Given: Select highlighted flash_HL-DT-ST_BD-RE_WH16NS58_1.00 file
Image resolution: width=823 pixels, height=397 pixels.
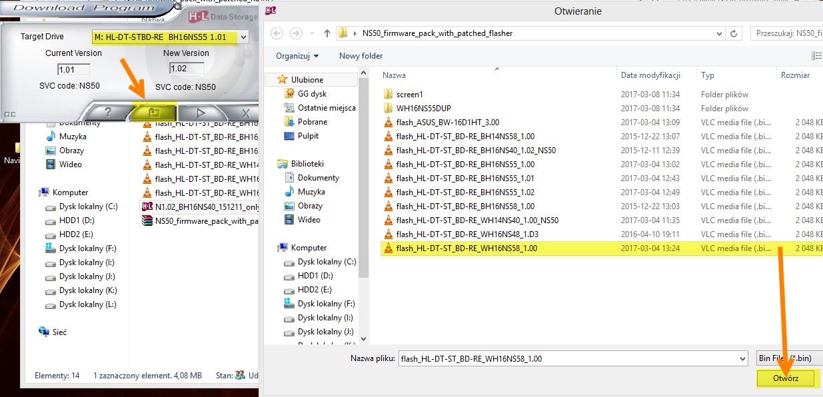Looking at the screenshot, I should coord(603,248).
